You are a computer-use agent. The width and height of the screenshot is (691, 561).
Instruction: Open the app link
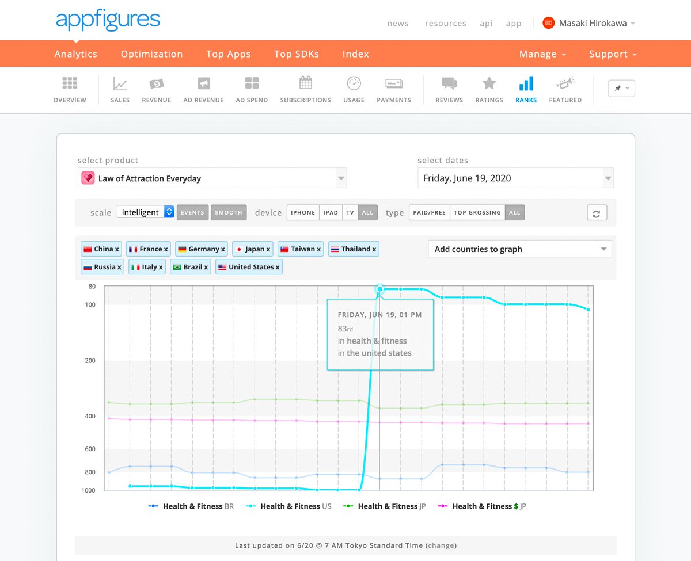(514, 24)
